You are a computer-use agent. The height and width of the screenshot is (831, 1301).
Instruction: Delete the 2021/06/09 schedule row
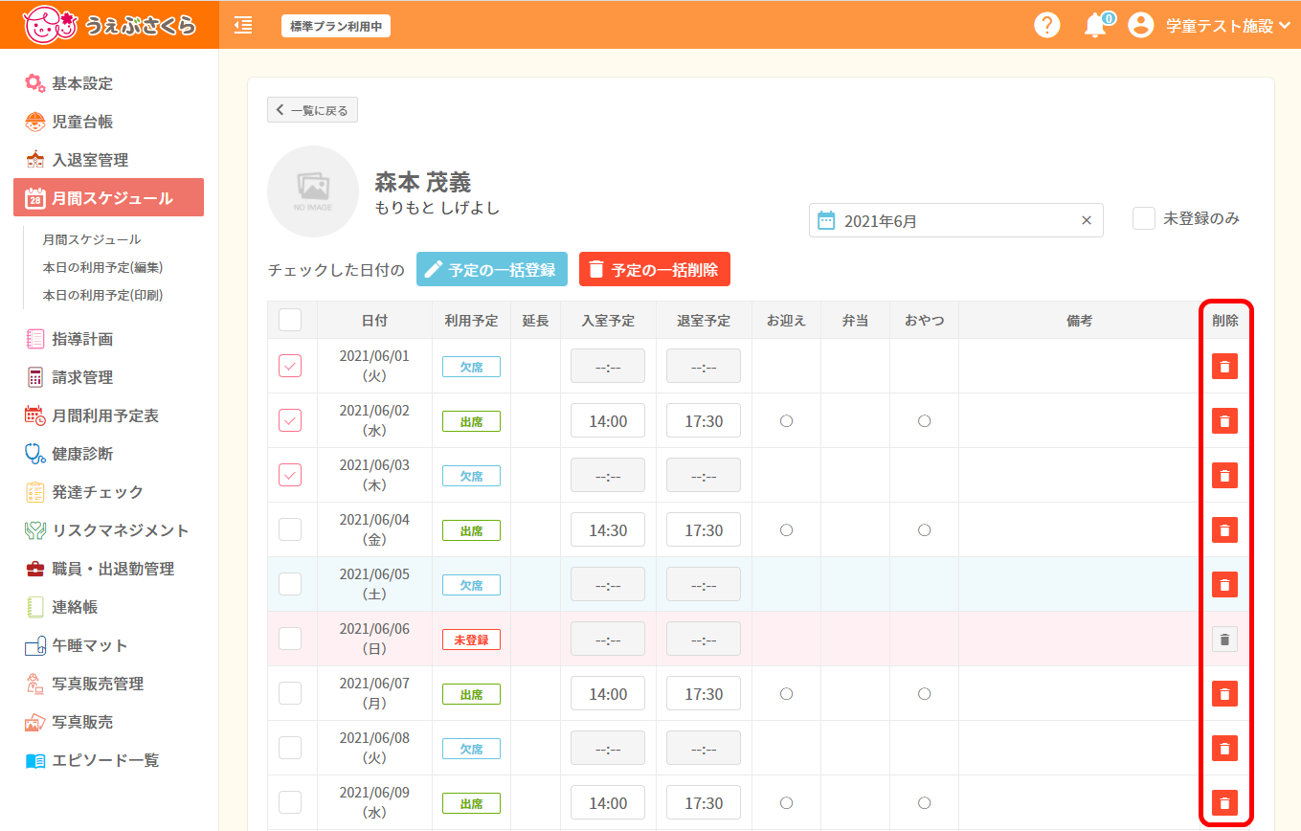[x=1224, y=802]
